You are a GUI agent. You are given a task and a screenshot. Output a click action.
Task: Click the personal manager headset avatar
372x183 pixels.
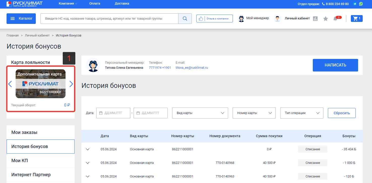click(93, 65)
